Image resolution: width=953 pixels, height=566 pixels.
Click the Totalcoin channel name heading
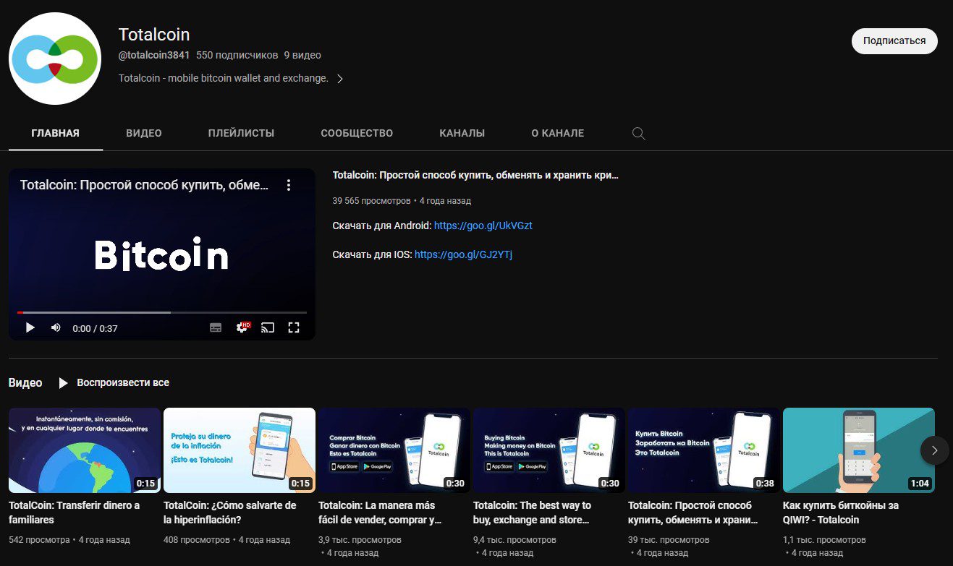point(154,34)
